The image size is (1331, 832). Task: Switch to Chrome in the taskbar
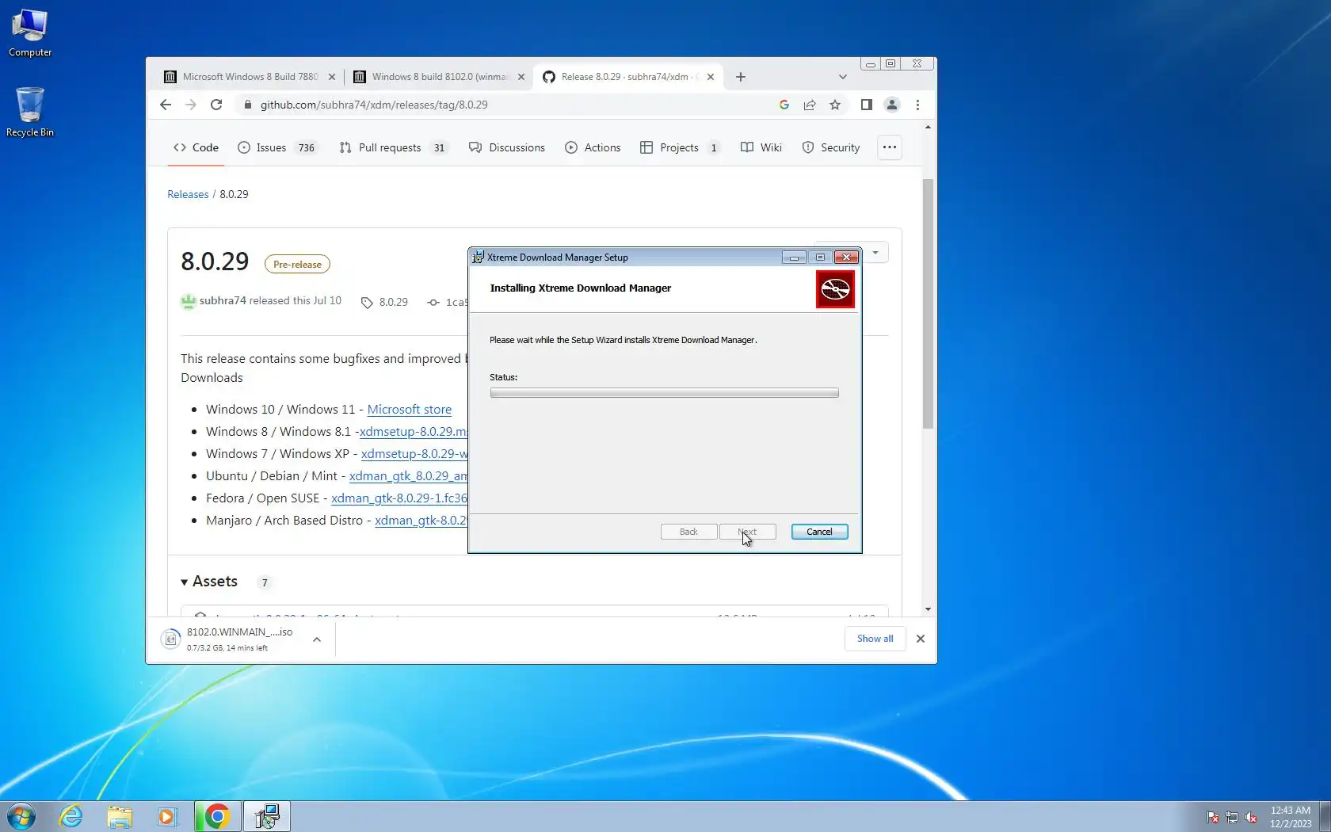(217, 816)
